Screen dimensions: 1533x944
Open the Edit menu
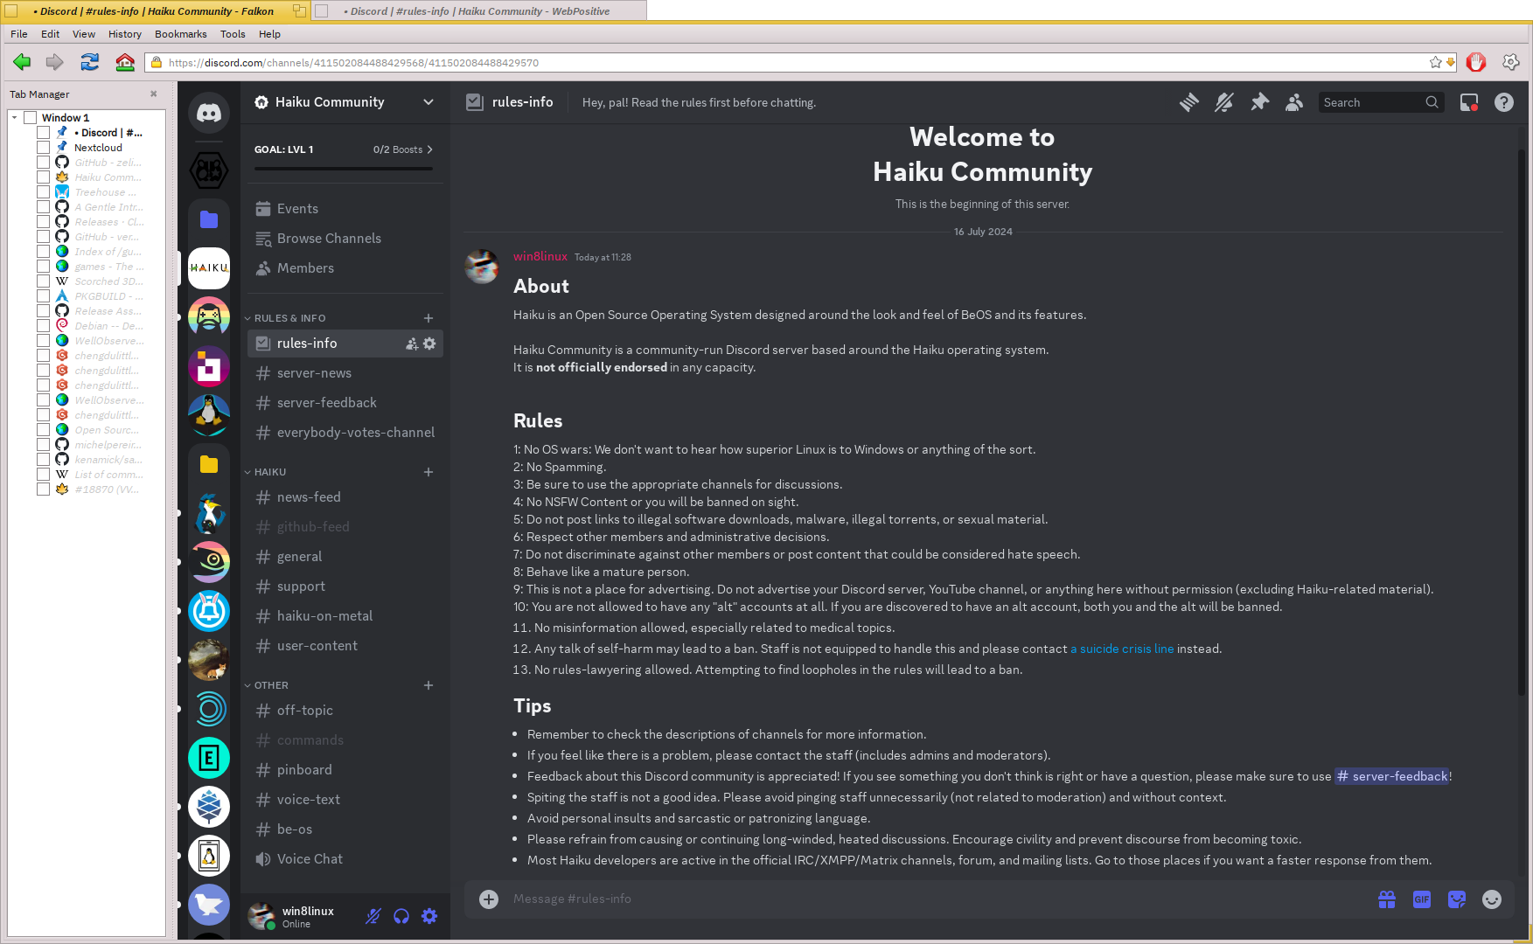coord(50,34)
